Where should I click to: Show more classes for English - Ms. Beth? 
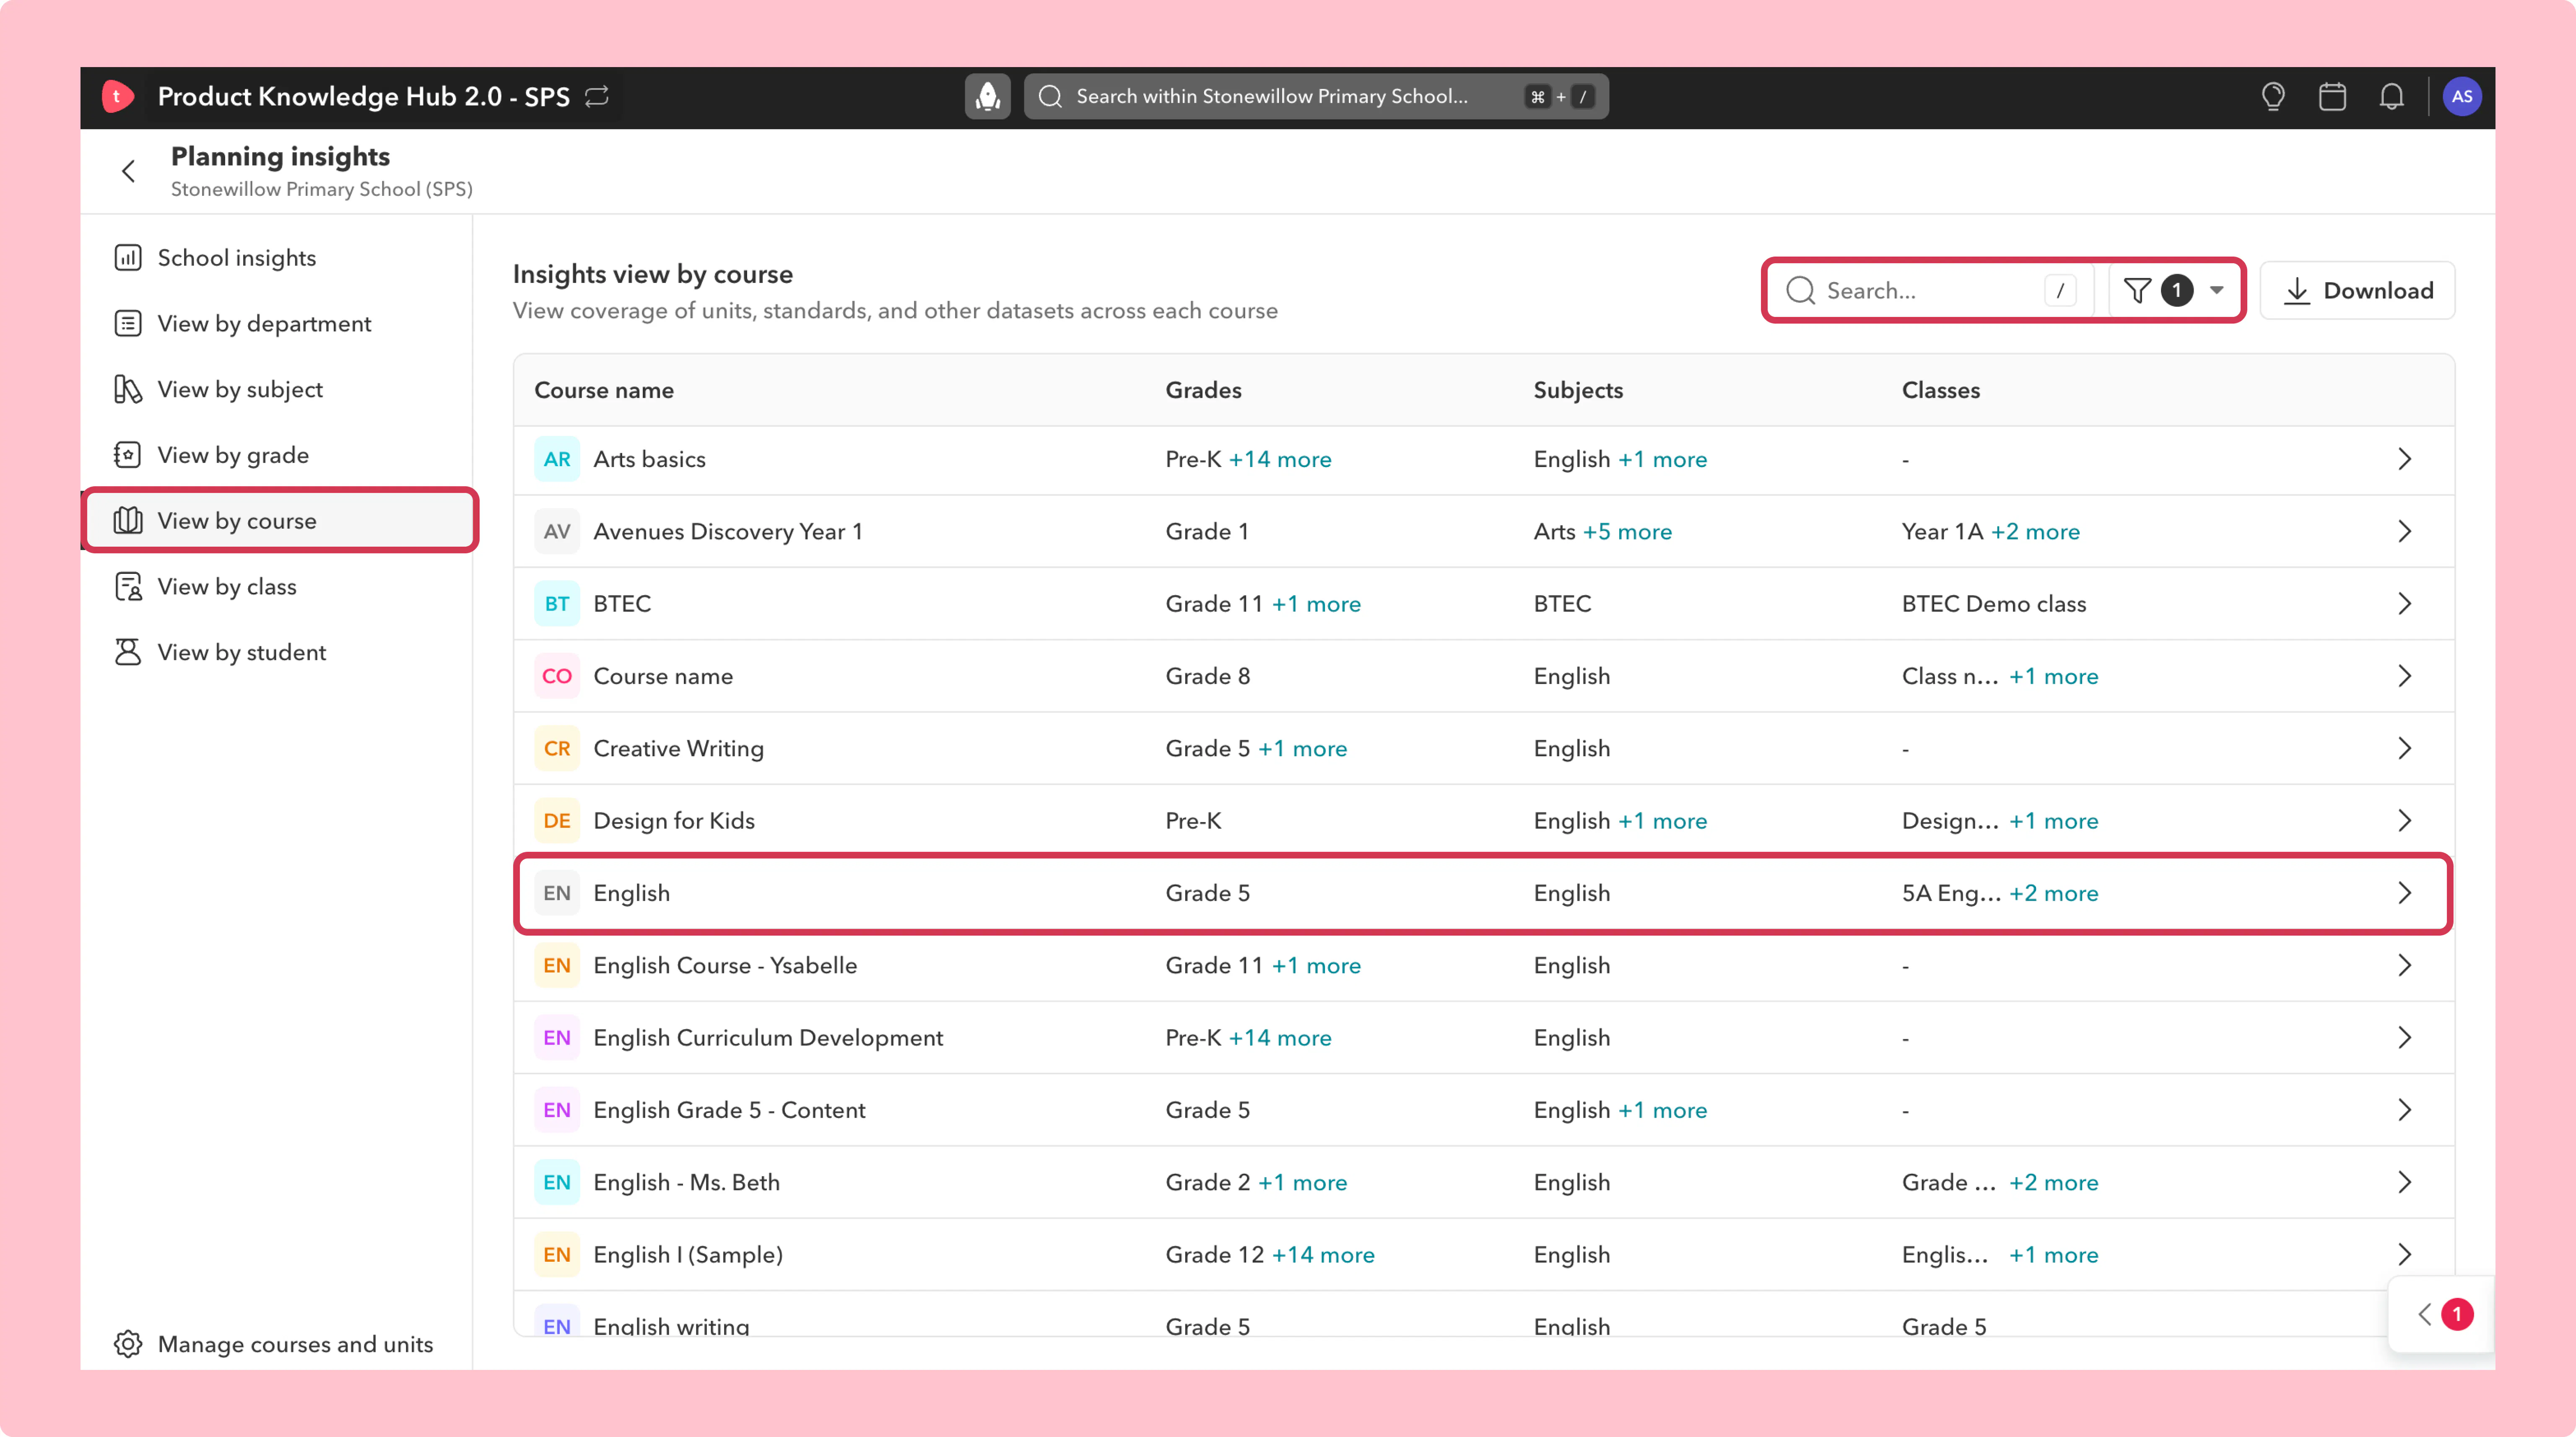coord(2054,1182)
